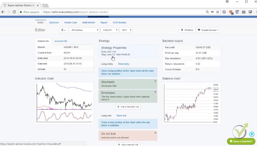Click the saved password key icon
257x146 pixels.
[x=212, y=12]
